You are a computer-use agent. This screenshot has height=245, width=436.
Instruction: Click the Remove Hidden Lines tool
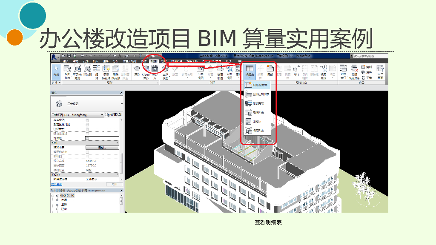click(116, 71)
